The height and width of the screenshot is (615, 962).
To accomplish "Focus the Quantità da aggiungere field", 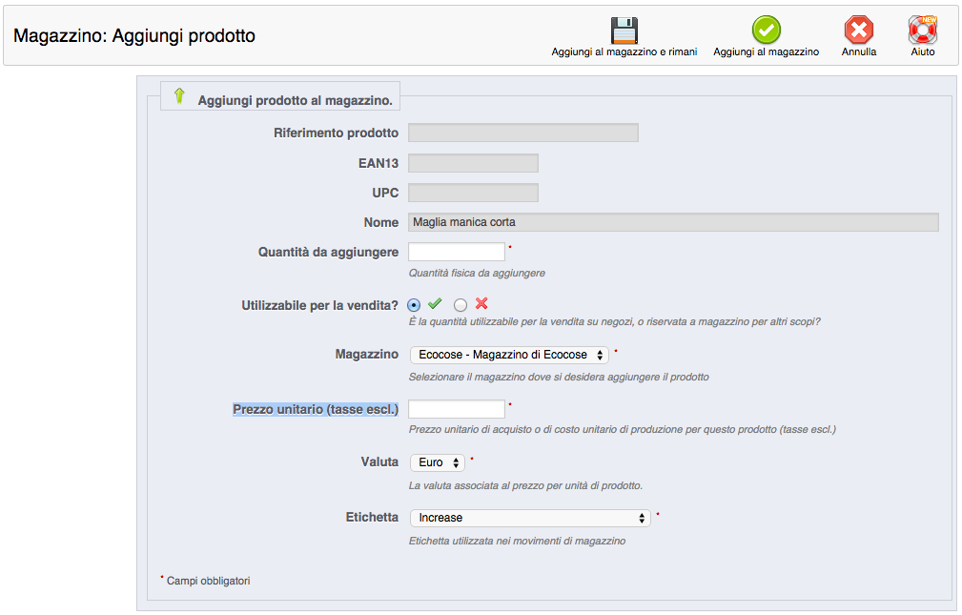I will (457, 252).
